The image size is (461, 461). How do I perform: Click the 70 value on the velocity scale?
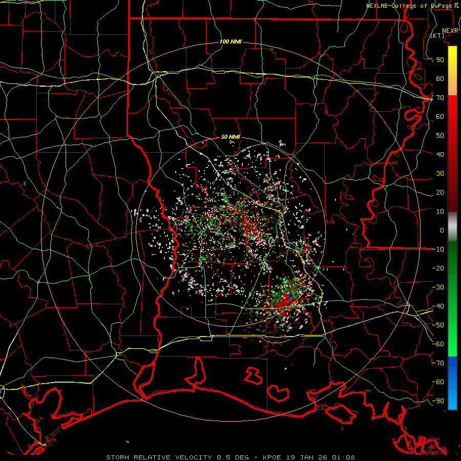coord(440,98)
